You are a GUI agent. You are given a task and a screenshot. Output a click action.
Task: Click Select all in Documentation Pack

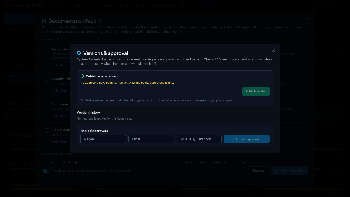(259, 171)
